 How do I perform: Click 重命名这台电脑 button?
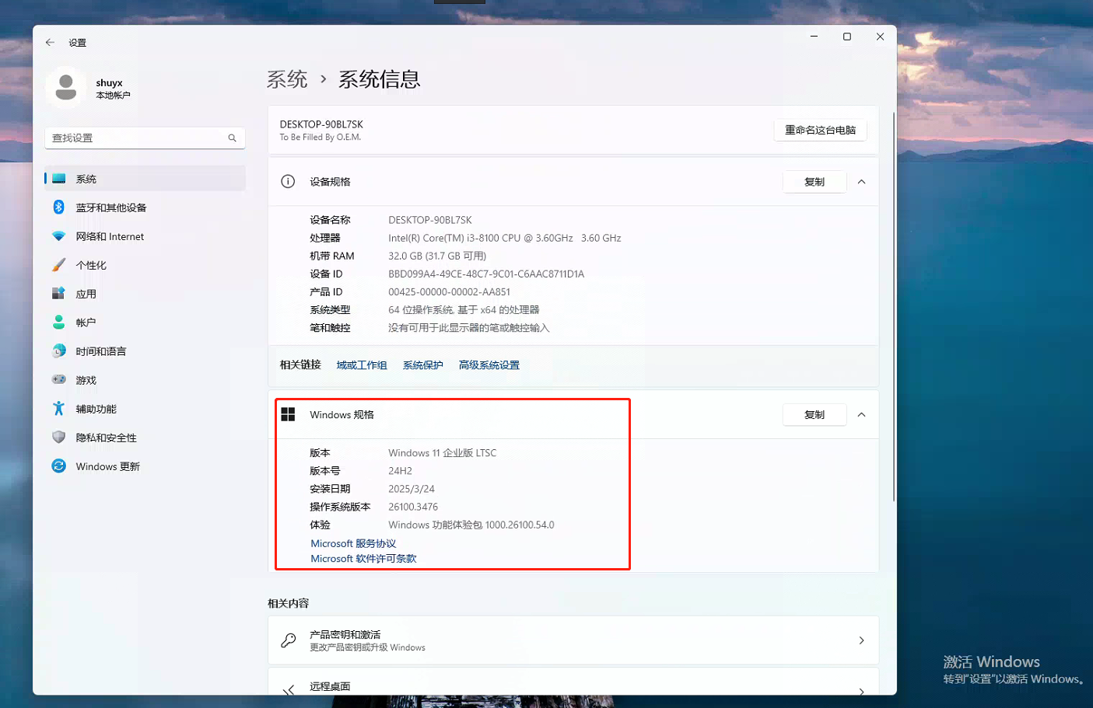click(x=820, y=130)
